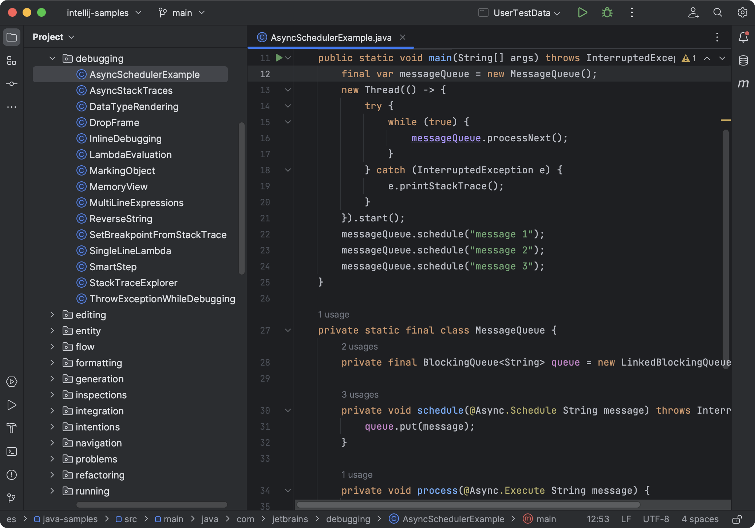This screenshot has width=755, height=528.
Task: Open the Problems tool window
Action: [x=12, y=475]
